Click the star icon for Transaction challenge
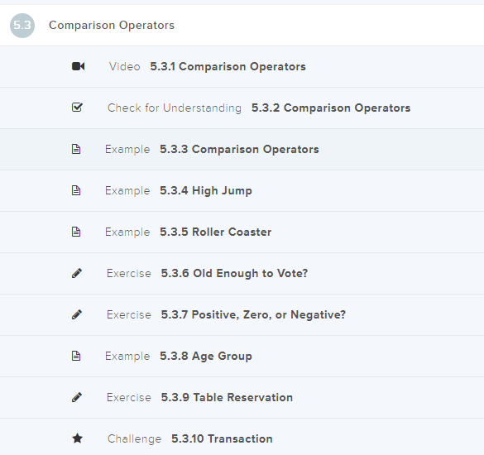 [x=78, y=438]
